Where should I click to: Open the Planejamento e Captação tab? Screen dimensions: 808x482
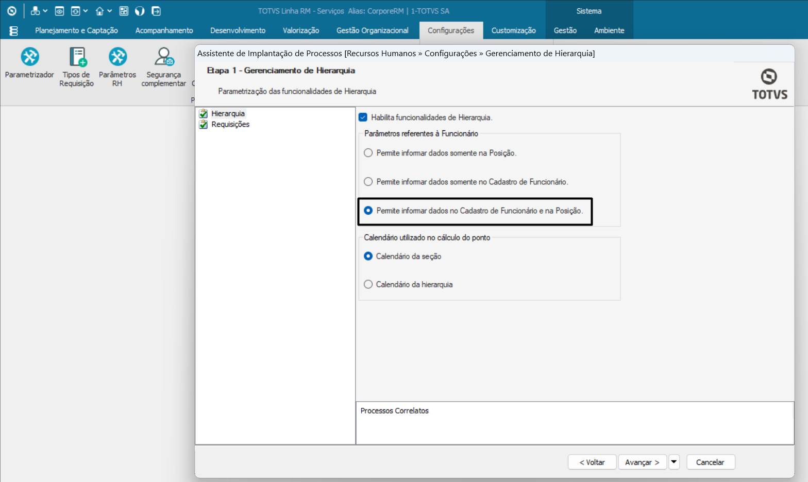point(76,30)
